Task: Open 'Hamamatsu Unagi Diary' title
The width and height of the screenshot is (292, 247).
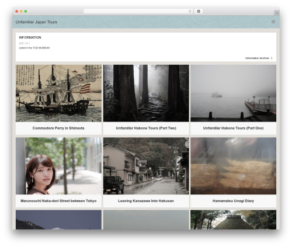Action: click(233, 201)
